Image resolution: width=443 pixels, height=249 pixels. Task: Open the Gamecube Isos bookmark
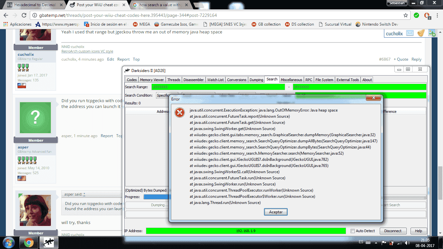[x=176, y=24]
